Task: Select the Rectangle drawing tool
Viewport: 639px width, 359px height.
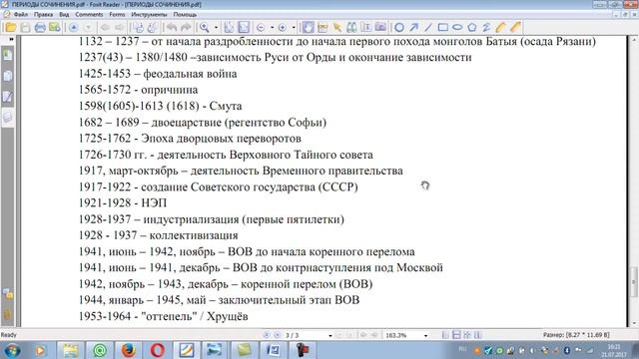Action: [443, 27]
